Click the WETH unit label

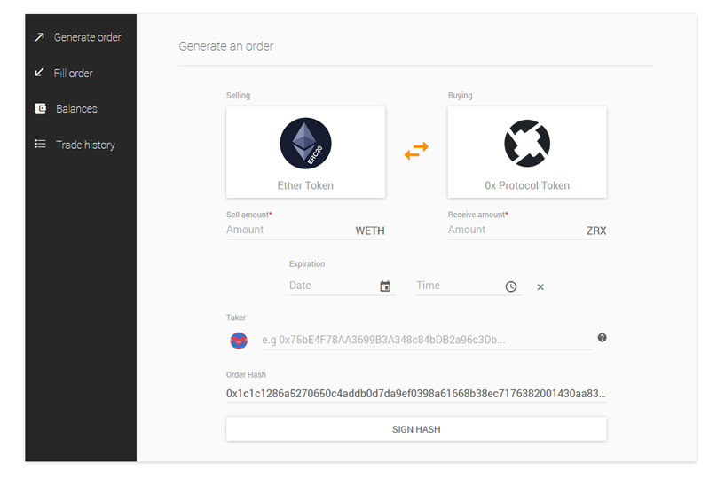pyautogui.click(x=370, y=231)
